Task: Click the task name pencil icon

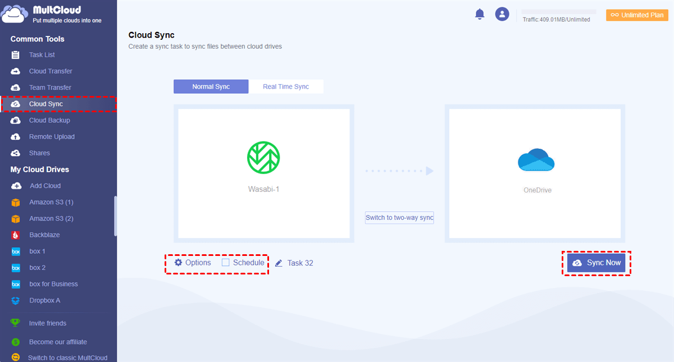Action: [x=279, y=263]
